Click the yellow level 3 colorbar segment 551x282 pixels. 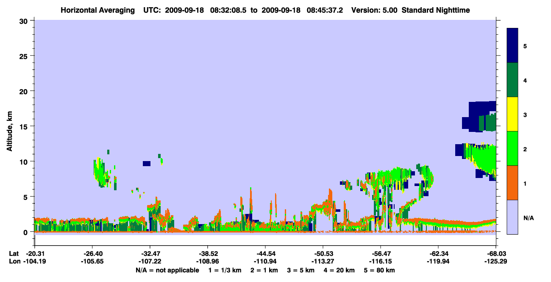point(512,114)
